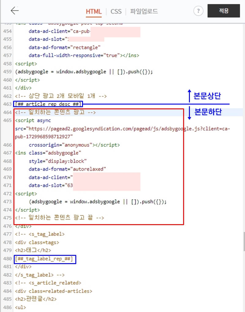
Task: Click <script async on line 465
Action: click(x=33, y=120)
